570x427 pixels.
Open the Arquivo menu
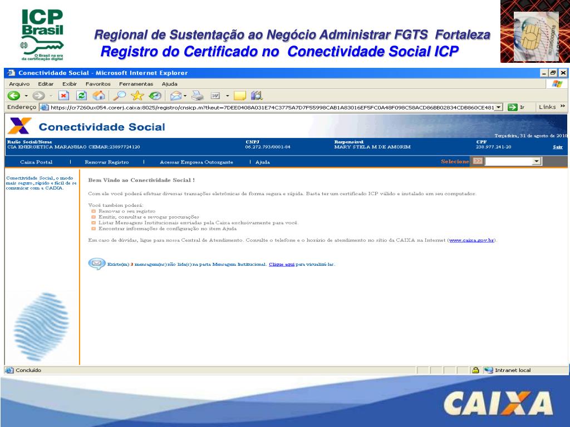click(x=19, y=84)
